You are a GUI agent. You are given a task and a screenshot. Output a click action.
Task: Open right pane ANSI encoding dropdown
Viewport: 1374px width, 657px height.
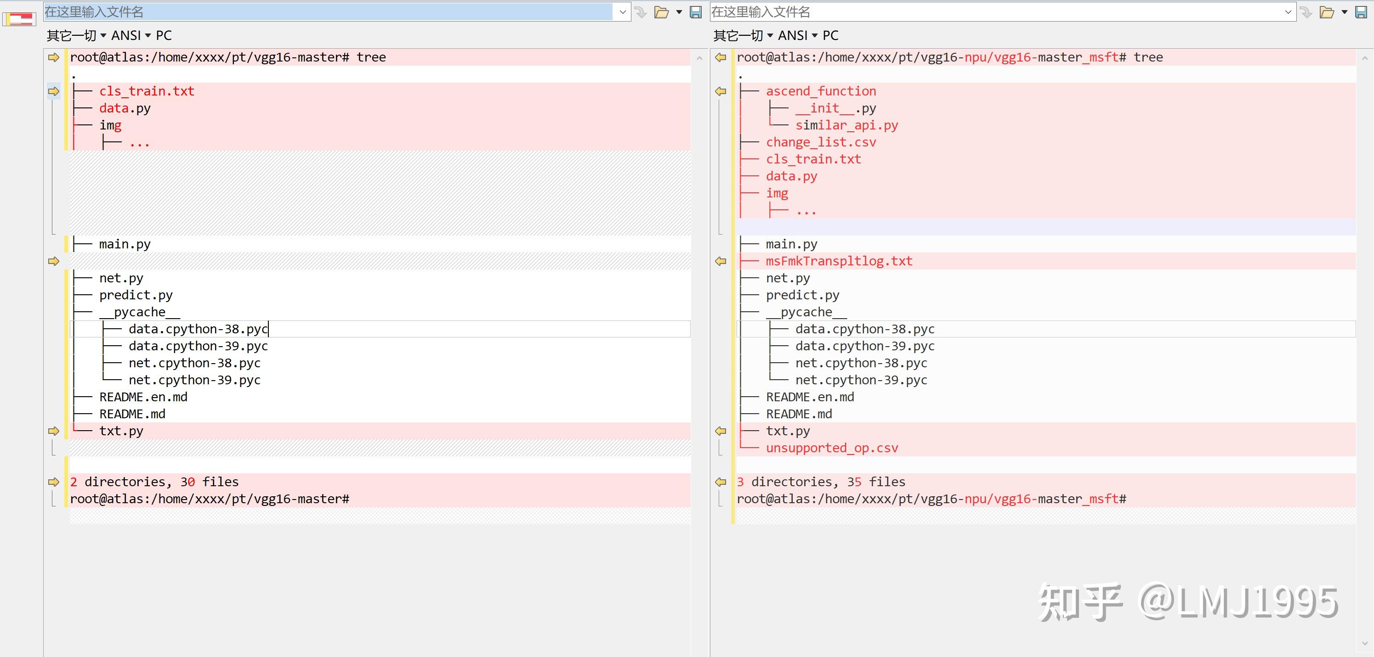[x=797, y=36]
